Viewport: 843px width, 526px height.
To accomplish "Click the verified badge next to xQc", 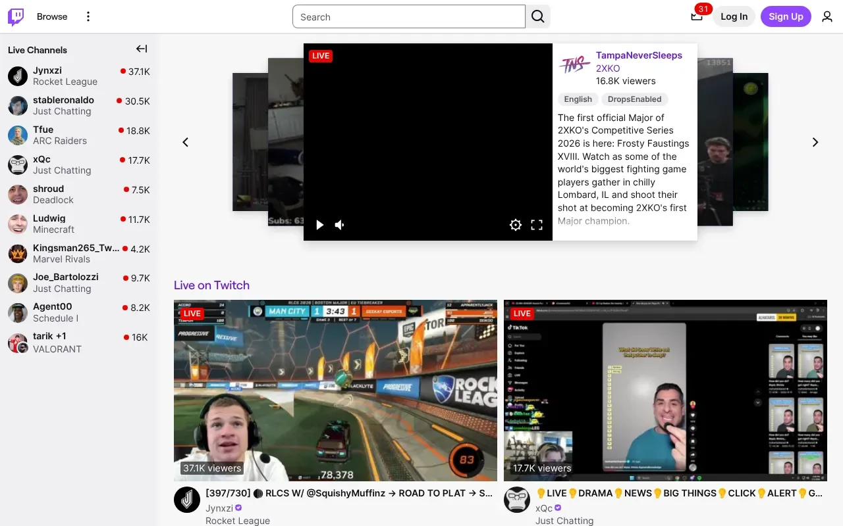I will tap(558, 508).
